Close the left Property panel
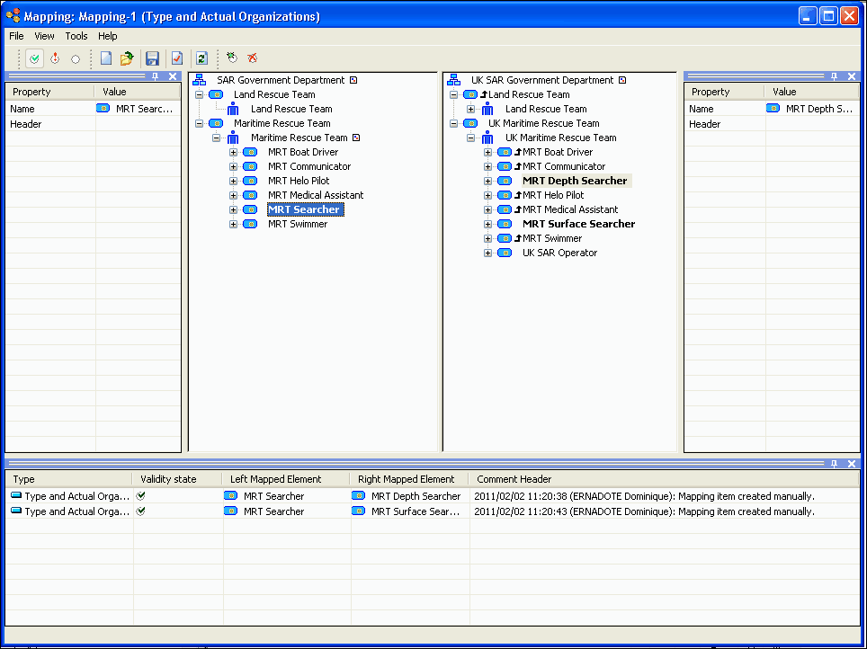The height and width of the screenshot is (649, 867). pyautogui.click(x=174, y=76)
